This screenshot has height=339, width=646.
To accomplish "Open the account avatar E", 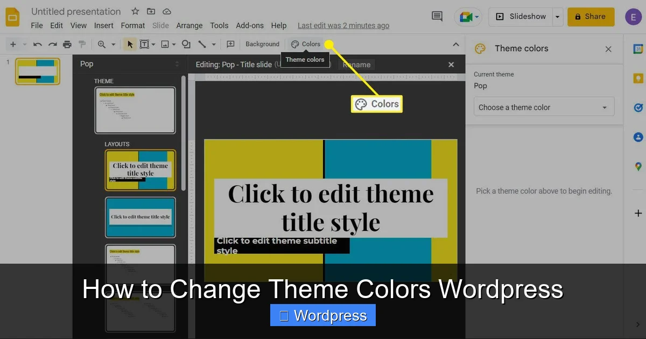I will click(x=633, y=17).
